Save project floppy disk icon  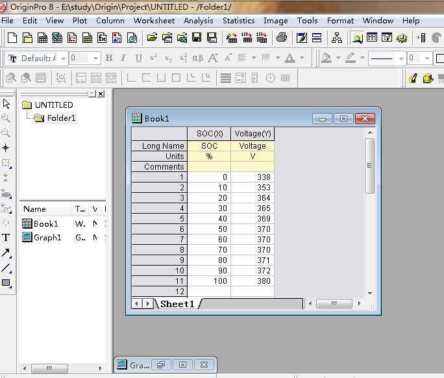coord(197,38)
